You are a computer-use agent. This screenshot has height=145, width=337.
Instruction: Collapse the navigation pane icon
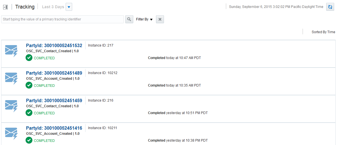pos(6,7)
